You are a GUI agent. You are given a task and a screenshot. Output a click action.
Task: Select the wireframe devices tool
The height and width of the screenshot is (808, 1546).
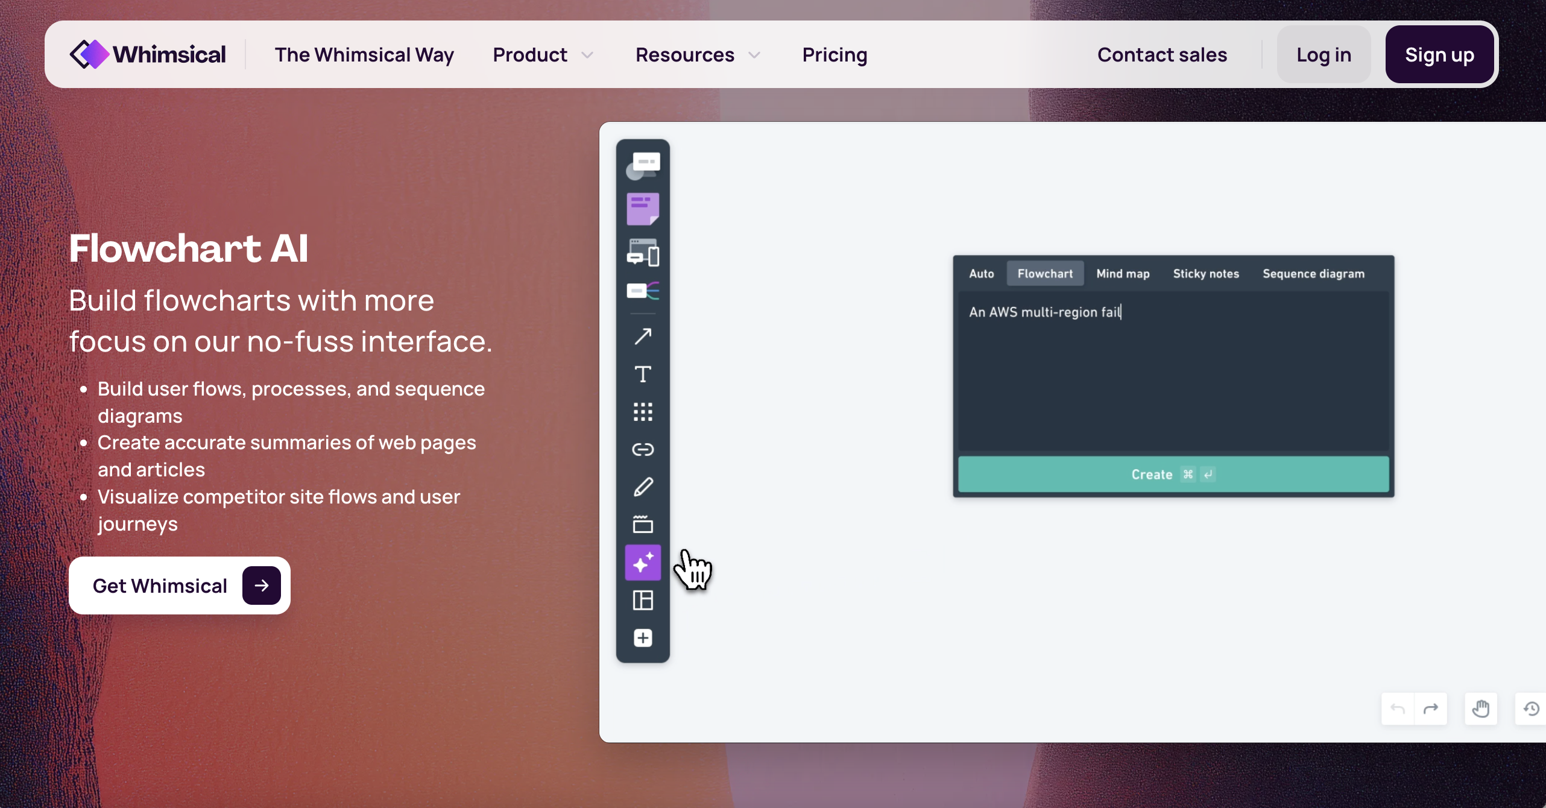coord(643,253)
